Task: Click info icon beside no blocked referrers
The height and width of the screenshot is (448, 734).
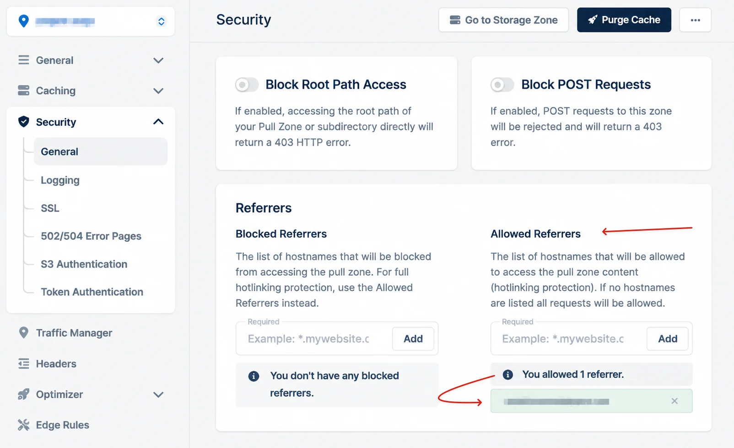Action: tap(254, 376)
